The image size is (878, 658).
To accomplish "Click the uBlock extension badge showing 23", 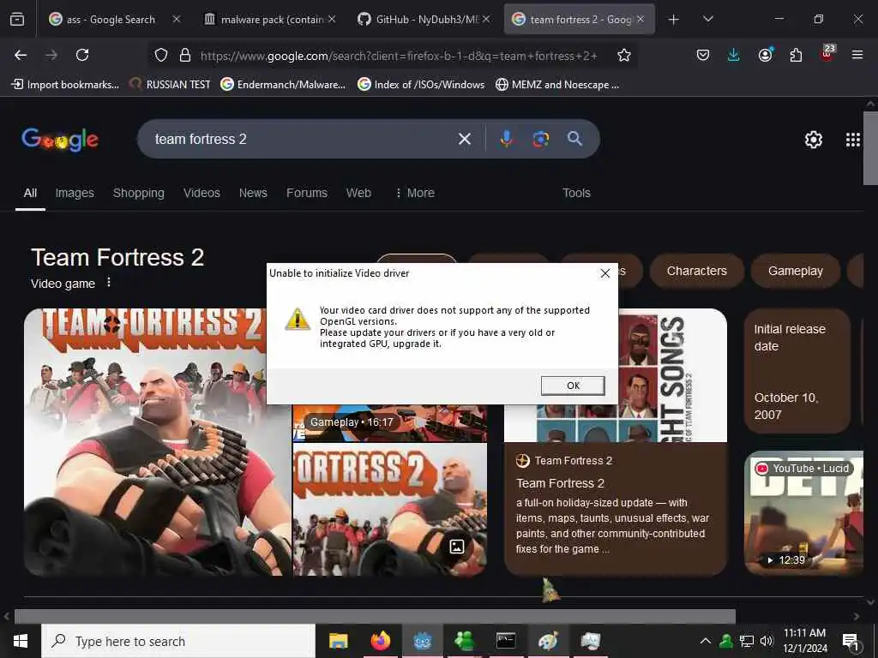I will (x=827, y=53).
